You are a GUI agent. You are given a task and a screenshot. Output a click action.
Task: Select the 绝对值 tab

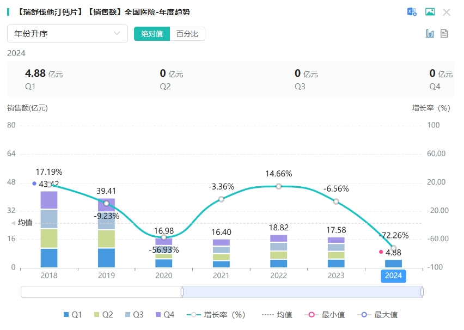click(x=152, y=34)
